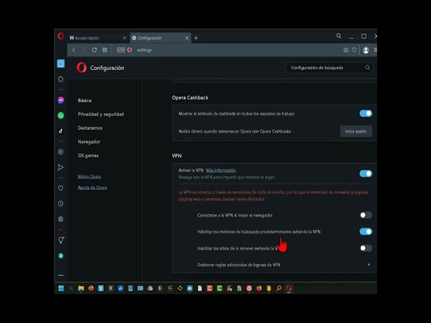Open the sidebar player icon
This screenshot has width=431, height=323.
tap(61, 152)
